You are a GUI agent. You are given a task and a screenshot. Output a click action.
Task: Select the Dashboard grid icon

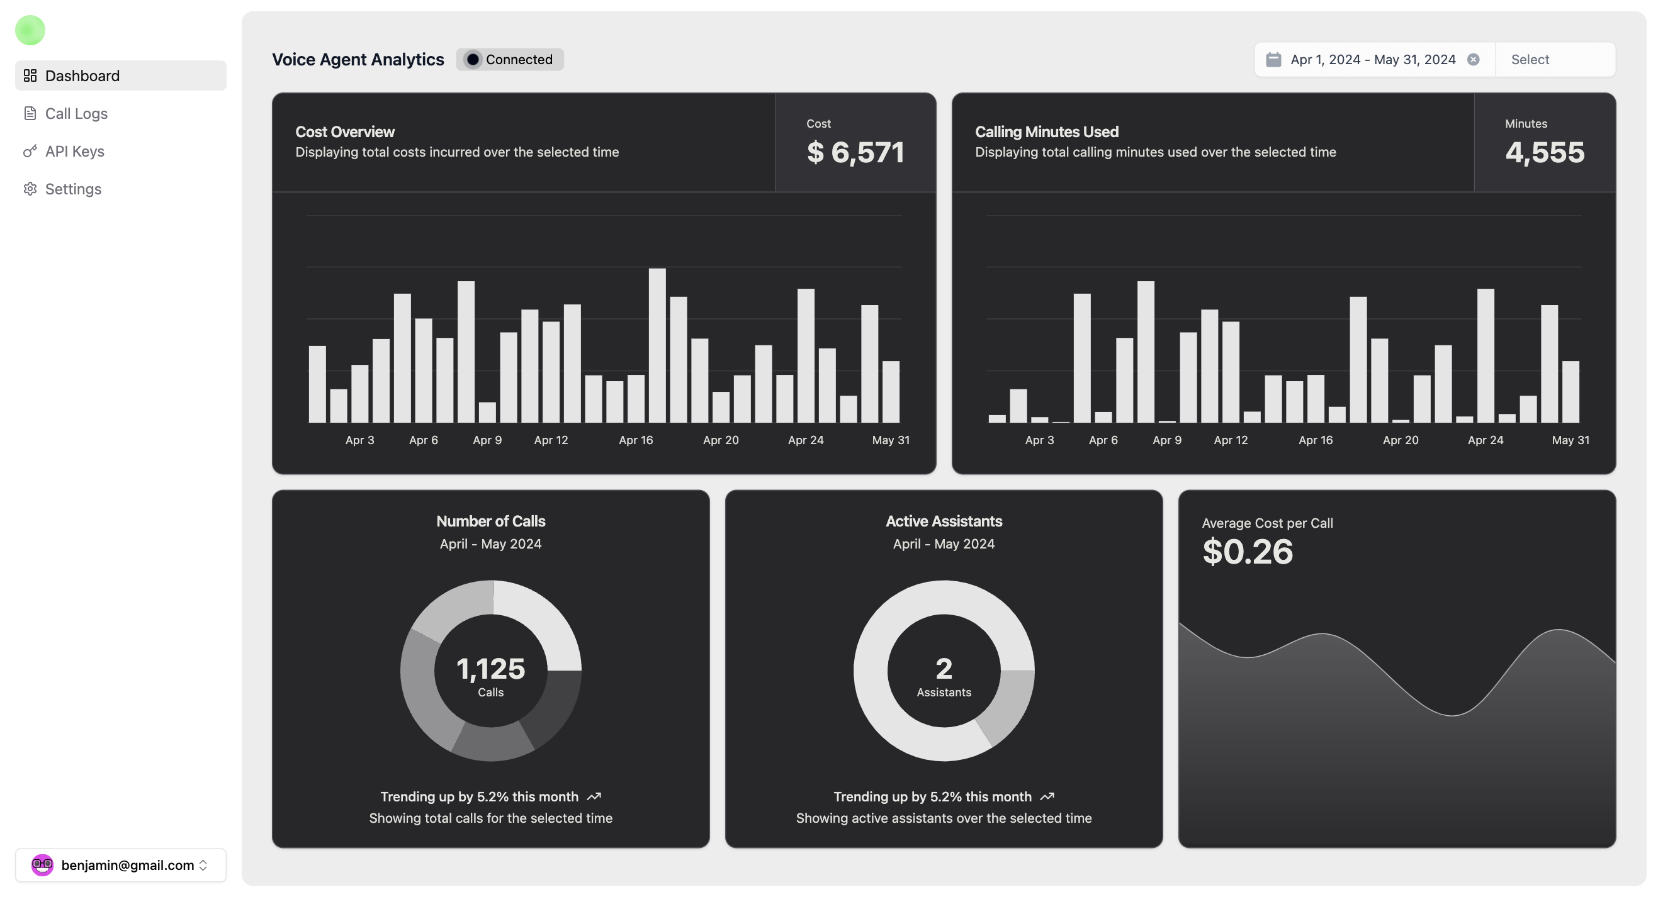(x=30, y=75)
